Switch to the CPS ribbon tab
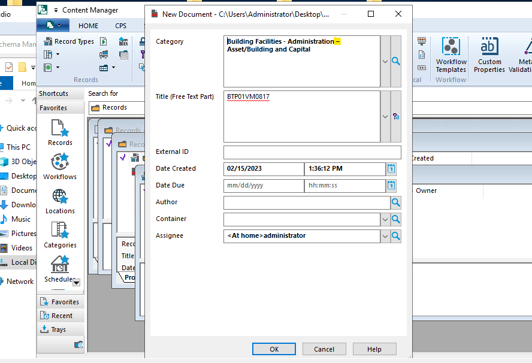 121,26
